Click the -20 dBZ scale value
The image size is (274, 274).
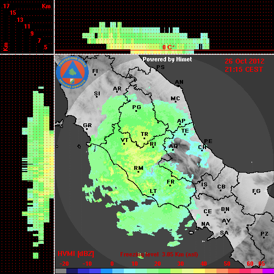click(64, 264)
